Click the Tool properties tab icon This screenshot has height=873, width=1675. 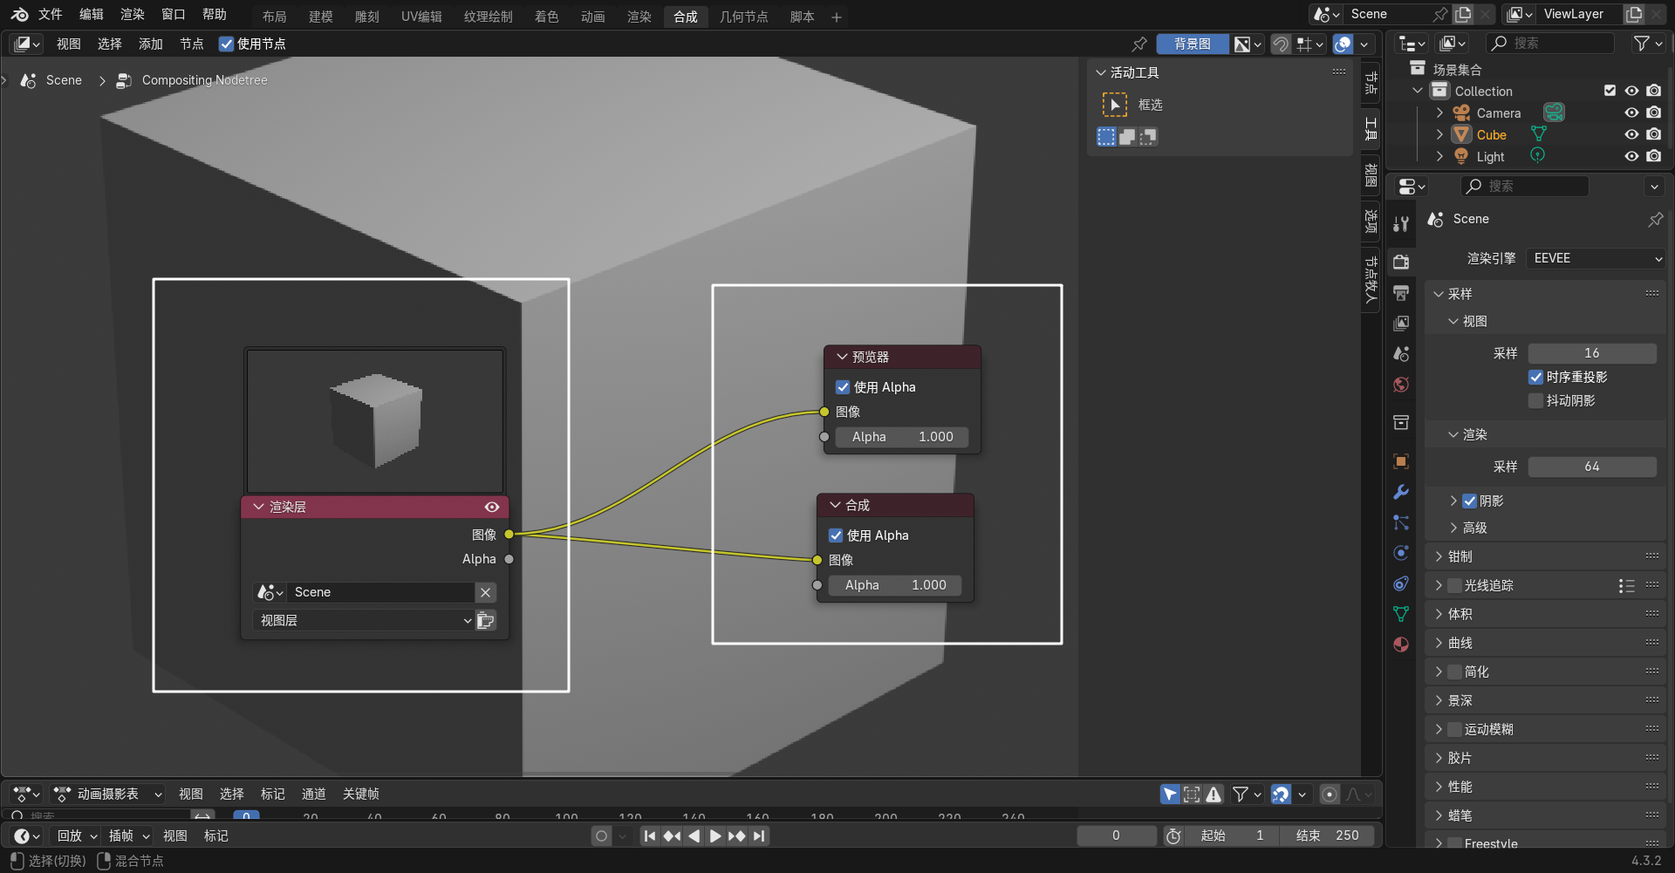coord(1401,224)
